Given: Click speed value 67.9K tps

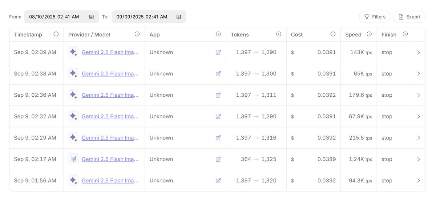Looking at the screenshot, I should point(360,117).
